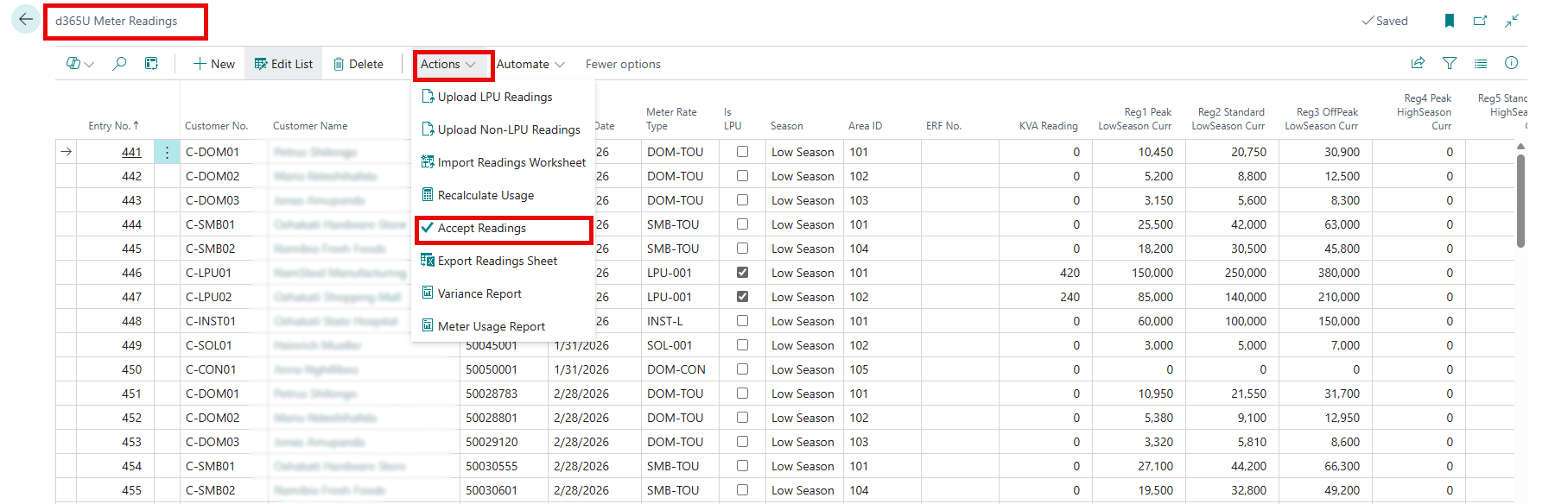Click KVA Reading column header
Screen dimensions: 1555x504
click(1048, 126)
